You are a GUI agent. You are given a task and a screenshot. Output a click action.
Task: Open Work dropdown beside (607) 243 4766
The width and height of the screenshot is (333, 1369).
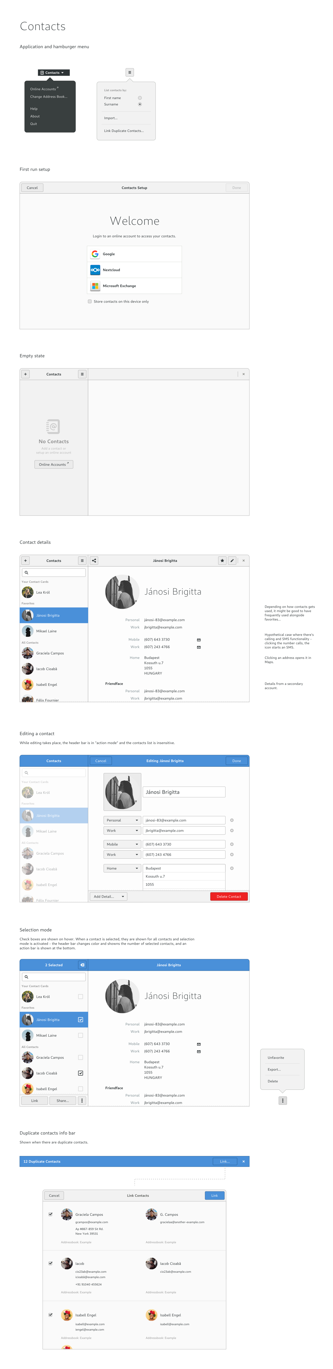tap(122, 854)
